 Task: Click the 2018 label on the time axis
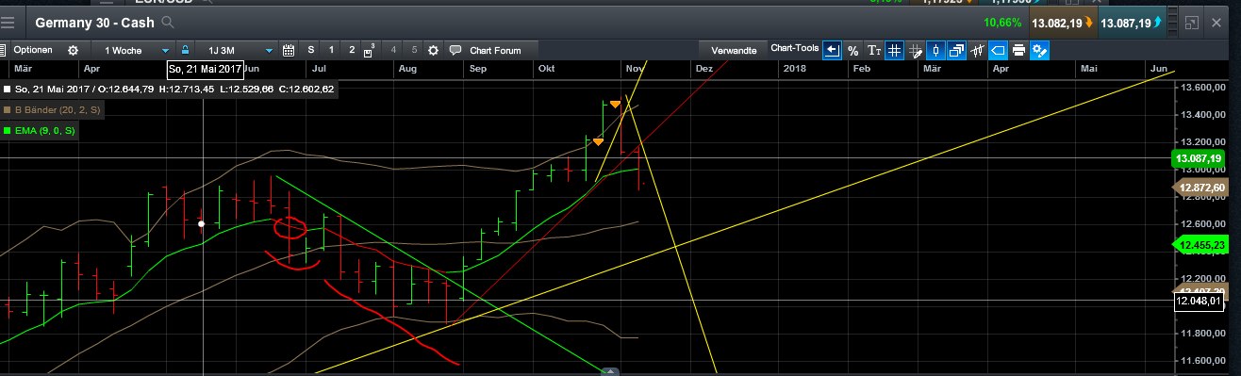tap(795, 69)
